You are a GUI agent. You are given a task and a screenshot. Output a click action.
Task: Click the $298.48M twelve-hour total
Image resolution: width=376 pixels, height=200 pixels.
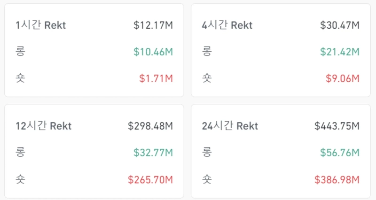(x=150, y=126)
